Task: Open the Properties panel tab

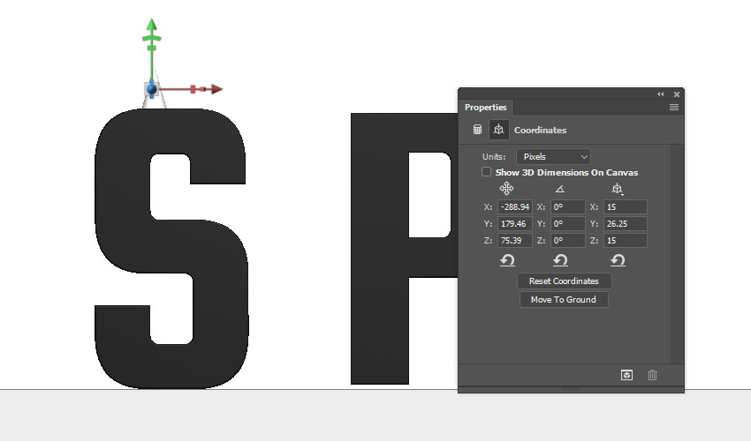Action: coord(485,107)
